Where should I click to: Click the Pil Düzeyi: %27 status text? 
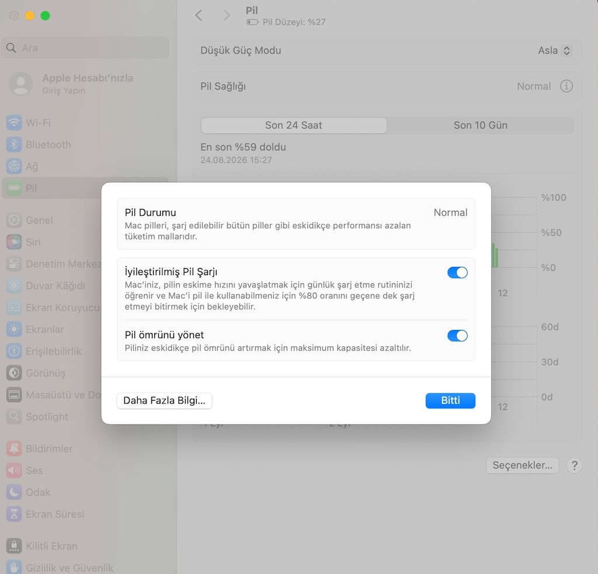[x=294, y=22]
